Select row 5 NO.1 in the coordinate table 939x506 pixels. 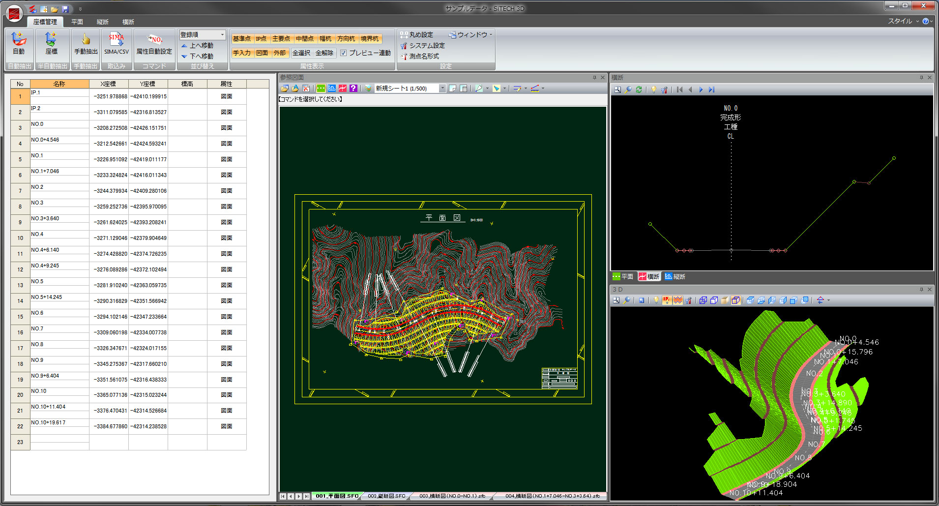tap(59, 159)
